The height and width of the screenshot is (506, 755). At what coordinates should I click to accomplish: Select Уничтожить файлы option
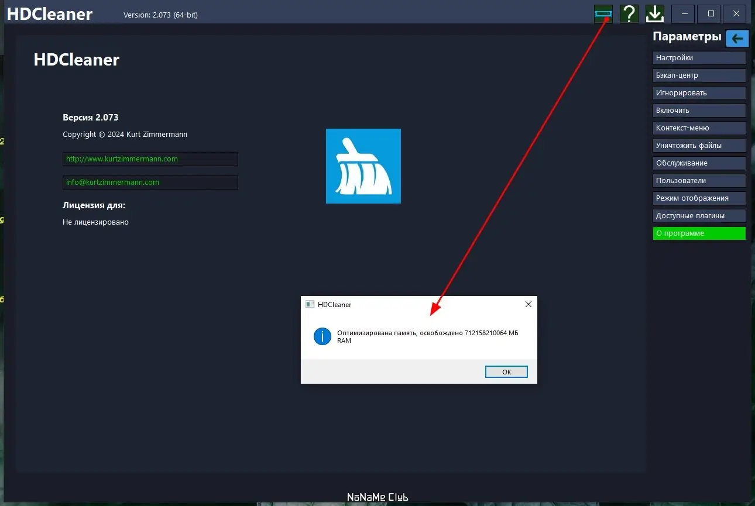tap(699, 146)
